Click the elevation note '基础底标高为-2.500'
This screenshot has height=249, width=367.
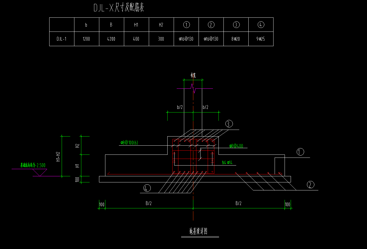[33, 166]
